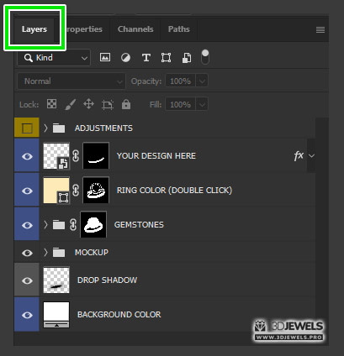Hide the MOCKUP group
344x356 pixels.
pyautogui.click(x=27, y=253)
